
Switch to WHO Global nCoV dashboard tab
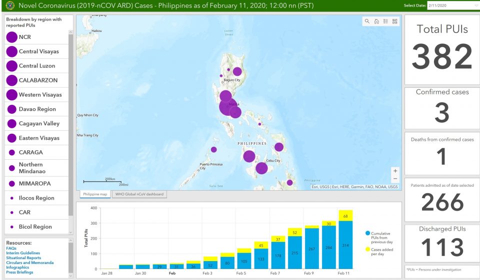[x=139, y=194]
